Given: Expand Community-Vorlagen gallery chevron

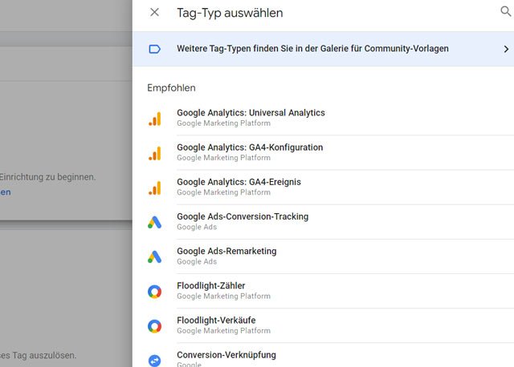Looking at the screenshot, I should coord(506,49).
